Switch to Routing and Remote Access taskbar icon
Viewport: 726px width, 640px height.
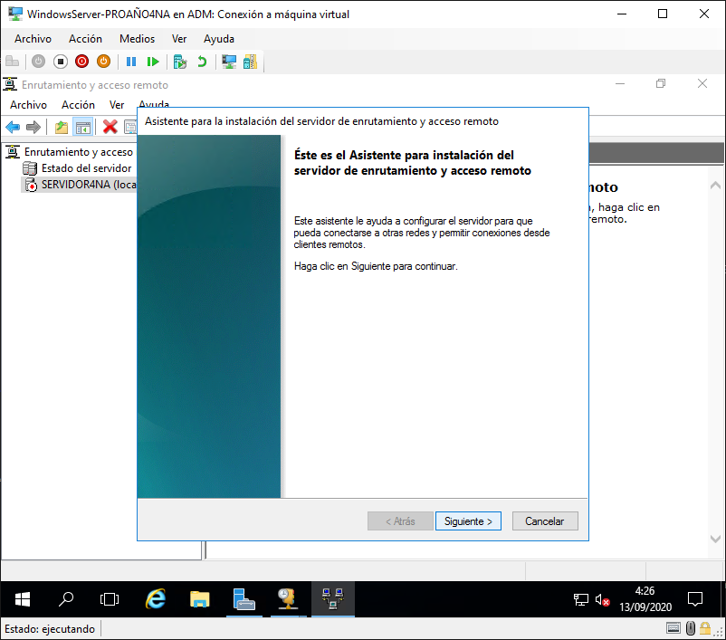coord(333,599)
